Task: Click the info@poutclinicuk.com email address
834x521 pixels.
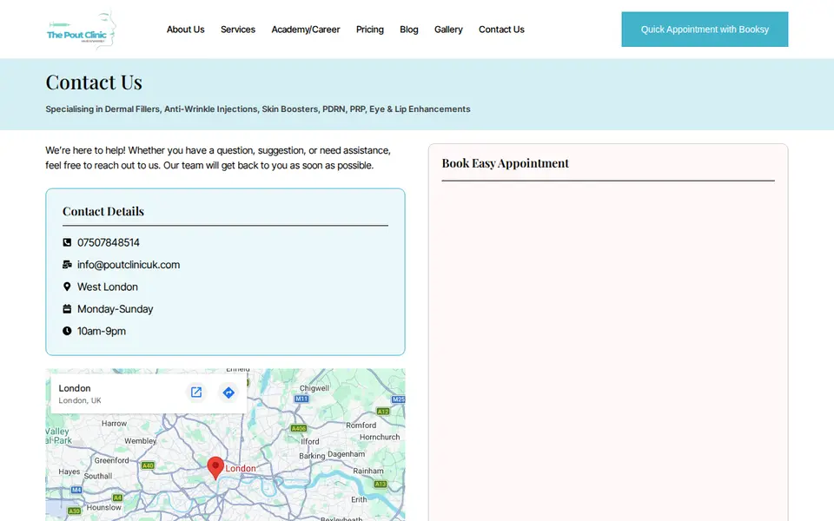Action: (x=129, y=265)
